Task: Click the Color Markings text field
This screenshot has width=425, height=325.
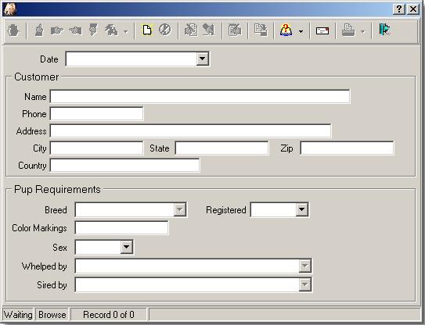Action: [x=121, y=227]
